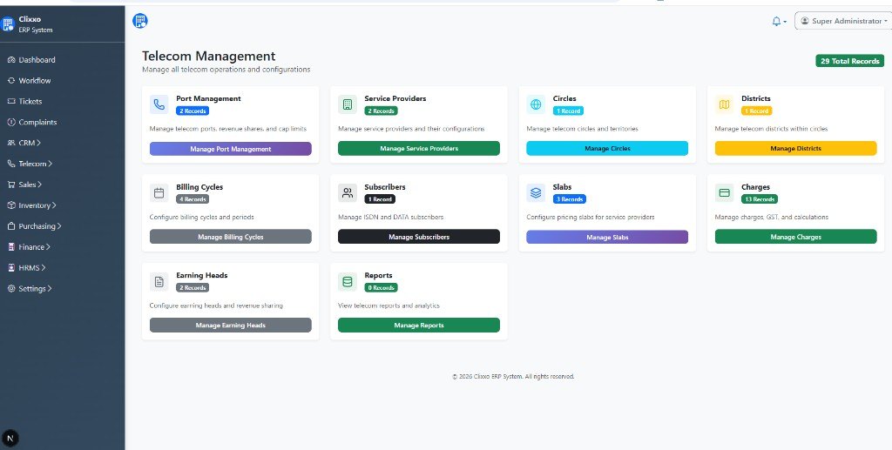Click the 1 Record badge under Subscribers
Screen dimensions: 892x450
pyautogui.click(x=380, y=199)
